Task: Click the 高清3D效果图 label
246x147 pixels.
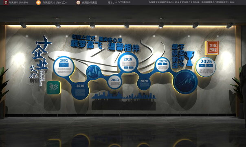Action: point(90,2)
